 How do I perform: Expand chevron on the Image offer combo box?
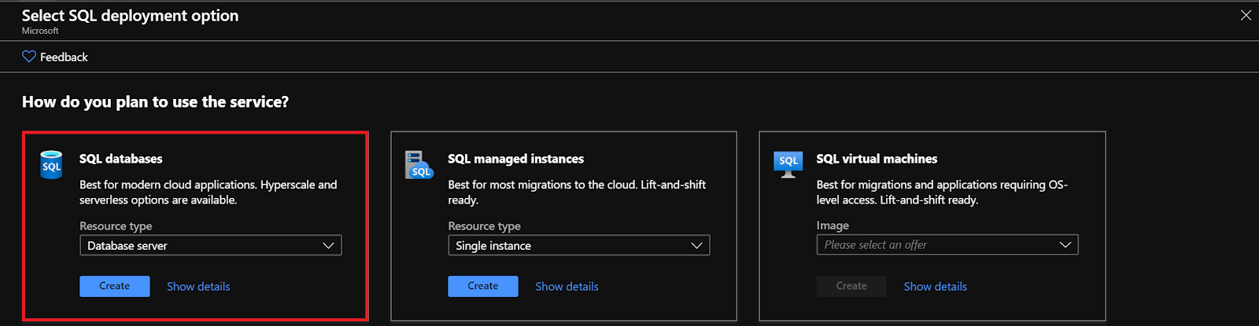[x=1065, y=244]
